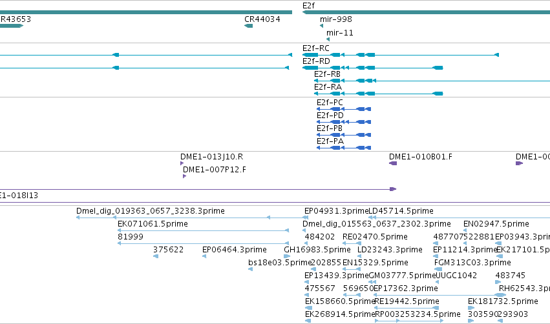Screen dimensions: 550x324
Task: Select Dmel_dig_019363_0657_3238.3prime feature label
Action: [151, 211]
